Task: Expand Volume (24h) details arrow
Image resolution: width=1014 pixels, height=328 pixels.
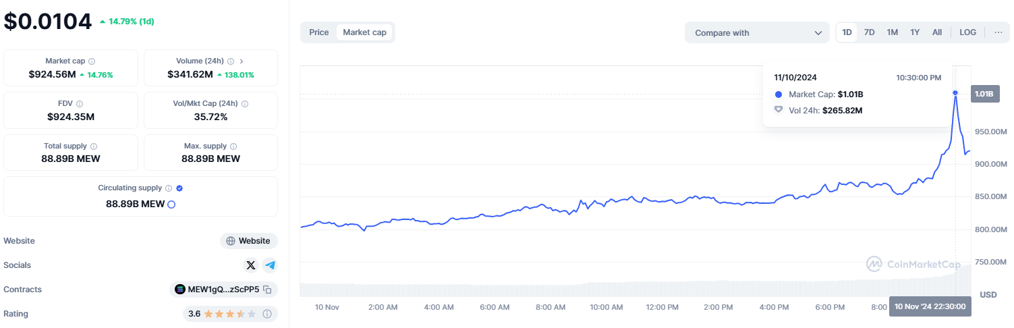Action: 242,61
